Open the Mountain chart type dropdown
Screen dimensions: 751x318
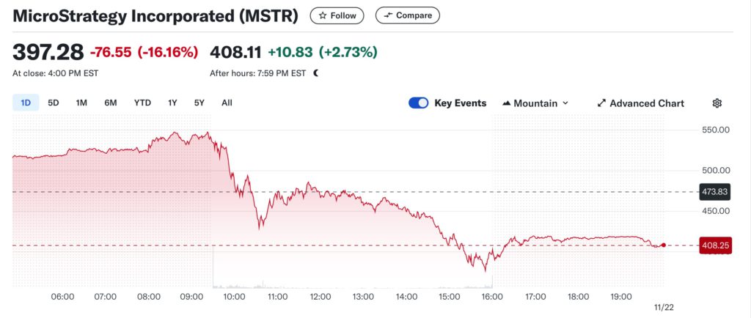(x=535, y=103)
